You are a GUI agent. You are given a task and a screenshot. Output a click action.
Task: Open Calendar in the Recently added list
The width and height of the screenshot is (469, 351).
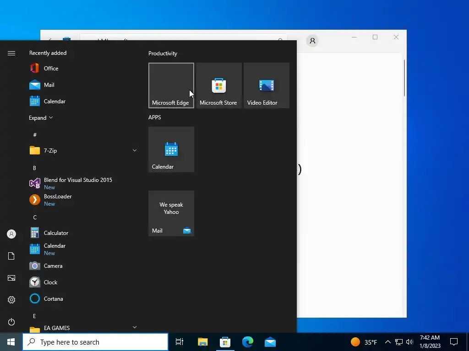84,101
